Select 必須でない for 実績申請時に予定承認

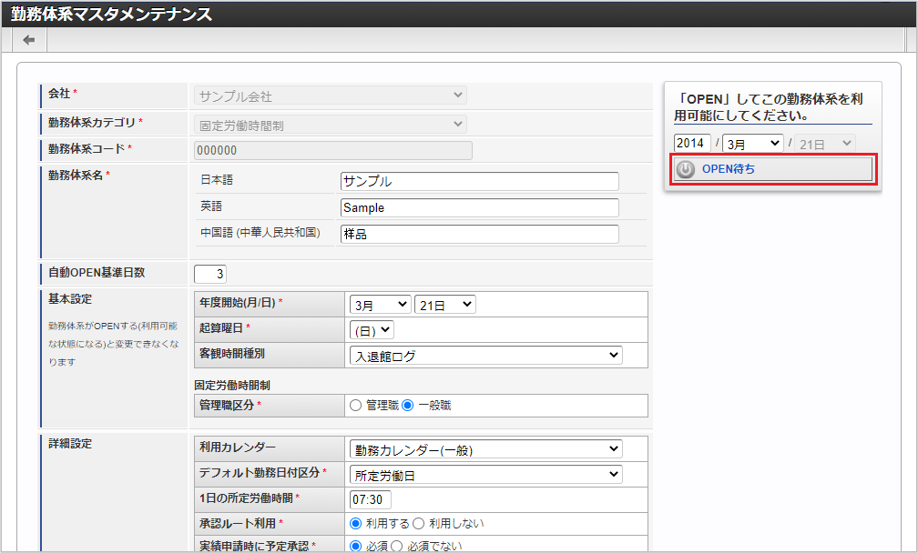[396, 546]
